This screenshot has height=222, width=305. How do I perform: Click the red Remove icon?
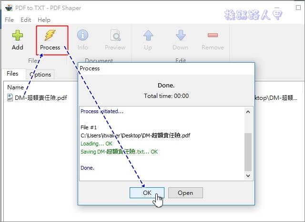pyautogui.click(x=213, y=35)
